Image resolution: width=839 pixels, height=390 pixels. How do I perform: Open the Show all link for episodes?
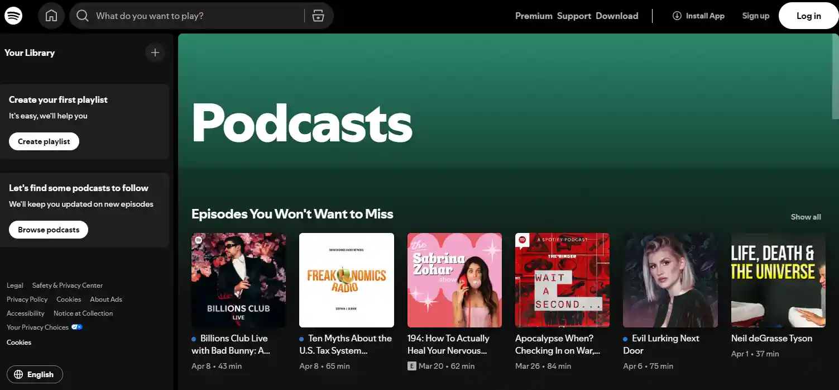click(806, 217)
